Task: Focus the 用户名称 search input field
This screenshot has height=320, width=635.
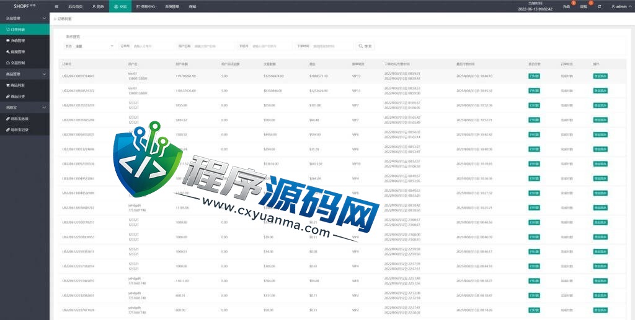Action: 213,46
